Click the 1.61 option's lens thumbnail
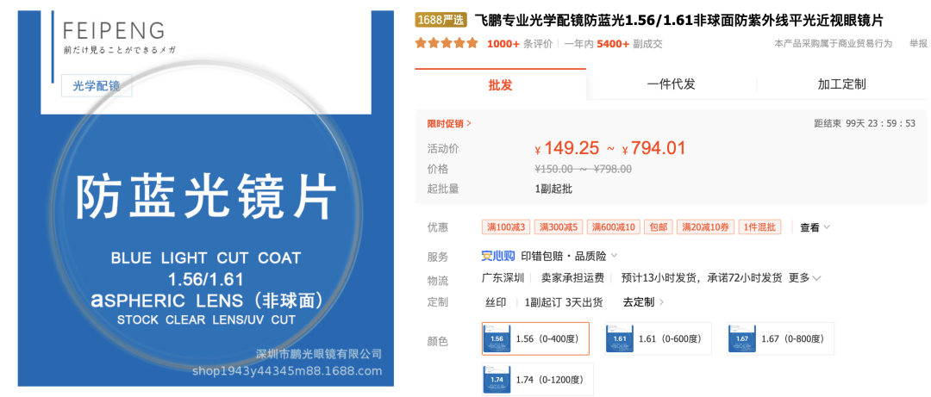 [x=620, y=338]
